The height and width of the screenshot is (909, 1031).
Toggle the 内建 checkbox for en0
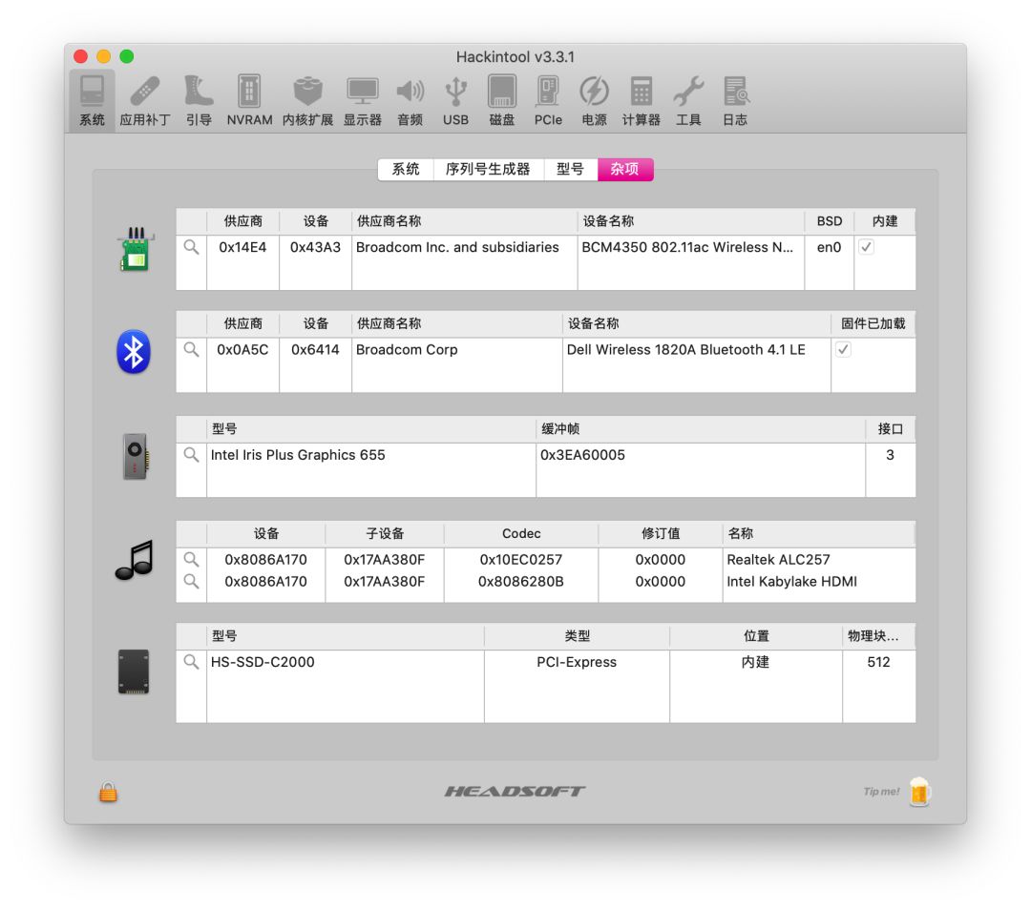(867, 247)
